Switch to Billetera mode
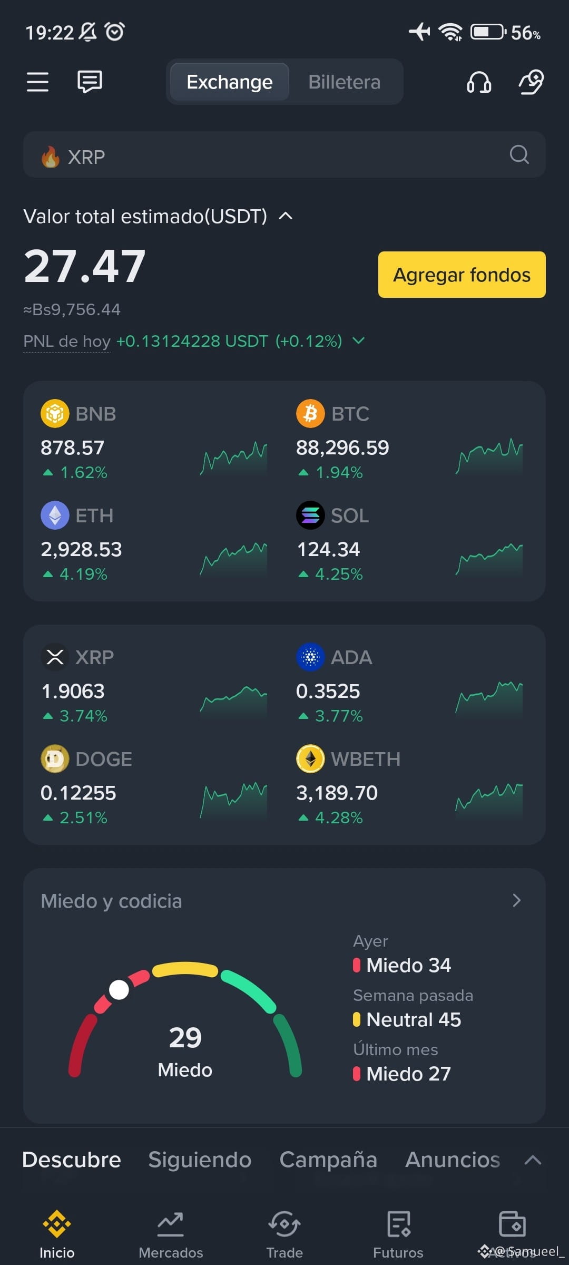The image size is (569, 1265). [x=344, y=82]
